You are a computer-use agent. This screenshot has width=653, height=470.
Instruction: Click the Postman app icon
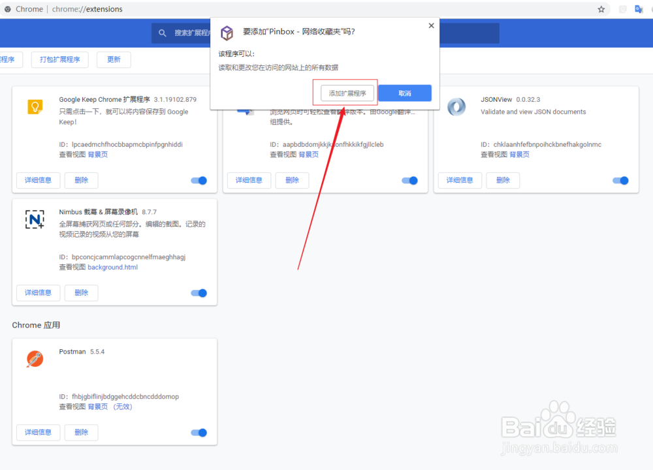click(35, 359)
